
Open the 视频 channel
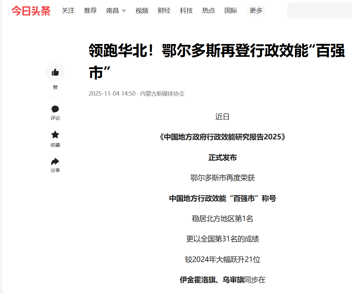(142, 11)
